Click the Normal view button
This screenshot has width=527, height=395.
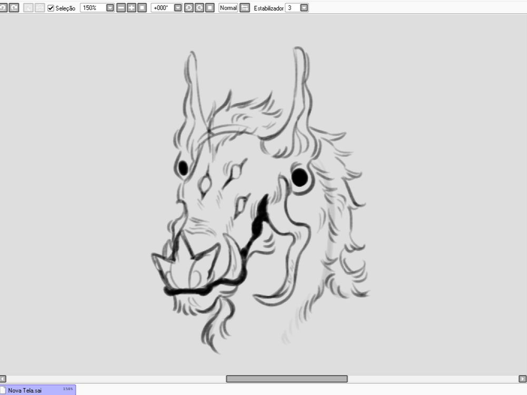[228, 8]
